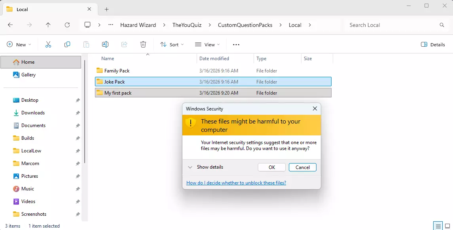Go up one directory level

pos(48,25)
